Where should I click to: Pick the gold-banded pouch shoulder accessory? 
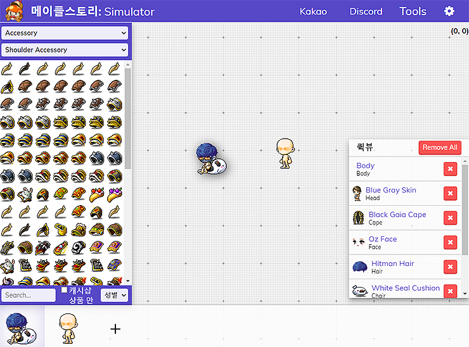tap(61, 230)
